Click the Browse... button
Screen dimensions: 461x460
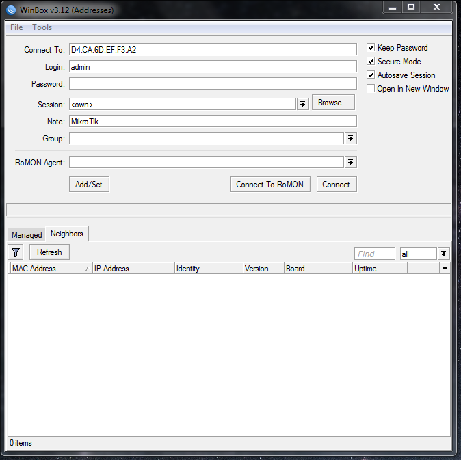click(x=333, y=103)
